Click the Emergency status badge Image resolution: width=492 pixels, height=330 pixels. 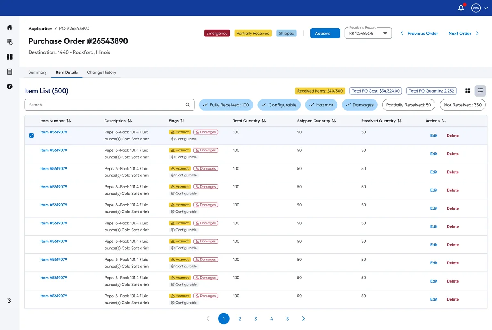coord(216,33)
